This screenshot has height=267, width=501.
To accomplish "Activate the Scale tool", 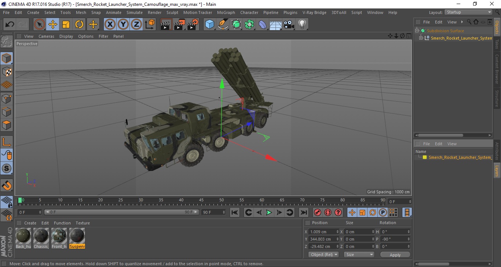I will click(x=66, y=25).
